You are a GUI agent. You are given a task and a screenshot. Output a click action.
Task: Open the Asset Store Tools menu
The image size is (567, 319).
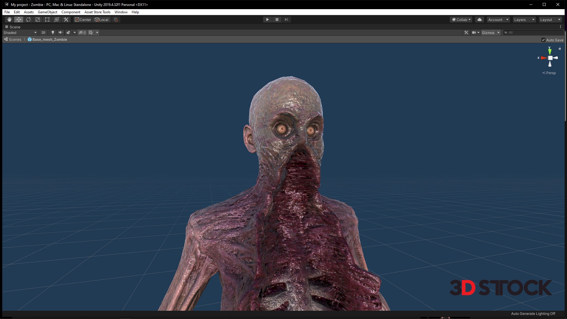point(97,12)
